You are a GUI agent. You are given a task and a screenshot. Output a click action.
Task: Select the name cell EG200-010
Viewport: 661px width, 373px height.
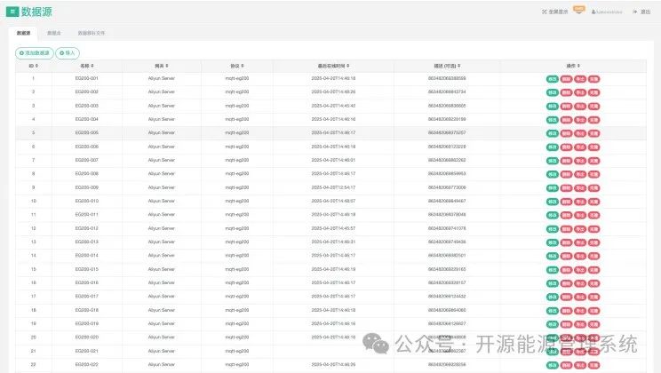coord(87,201)
